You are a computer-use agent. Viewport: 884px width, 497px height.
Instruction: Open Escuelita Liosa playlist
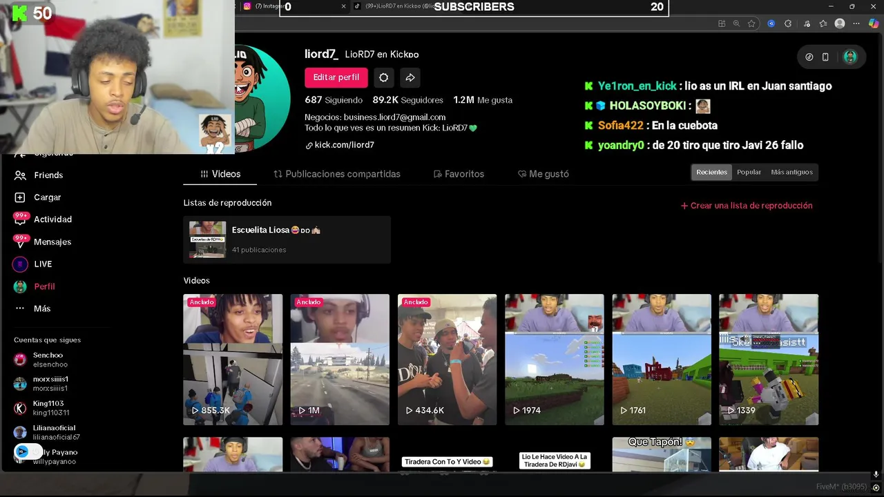287,240
